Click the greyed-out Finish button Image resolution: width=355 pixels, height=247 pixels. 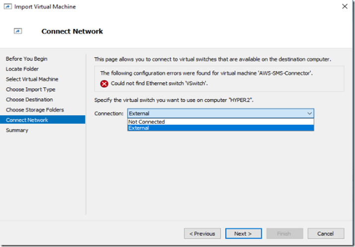click(x=284, y=234)
